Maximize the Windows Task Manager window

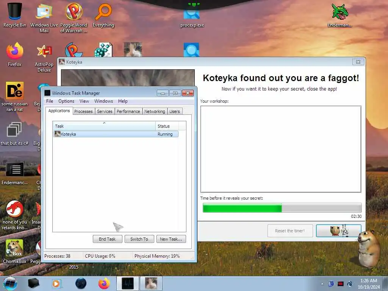175,93
